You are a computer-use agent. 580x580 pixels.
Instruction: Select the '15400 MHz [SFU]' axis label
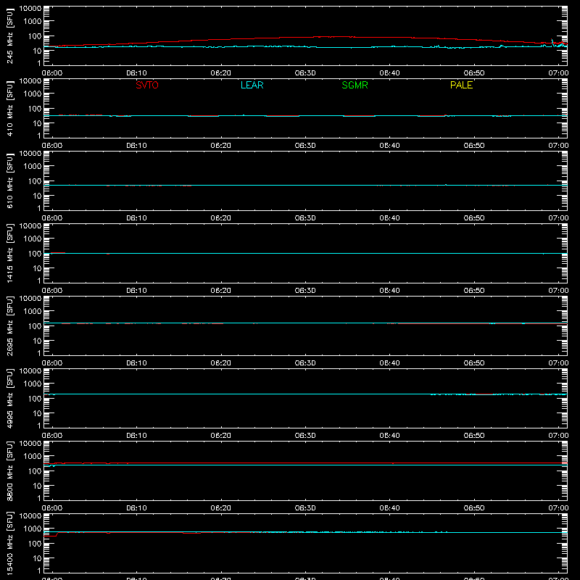pos(9,543)
